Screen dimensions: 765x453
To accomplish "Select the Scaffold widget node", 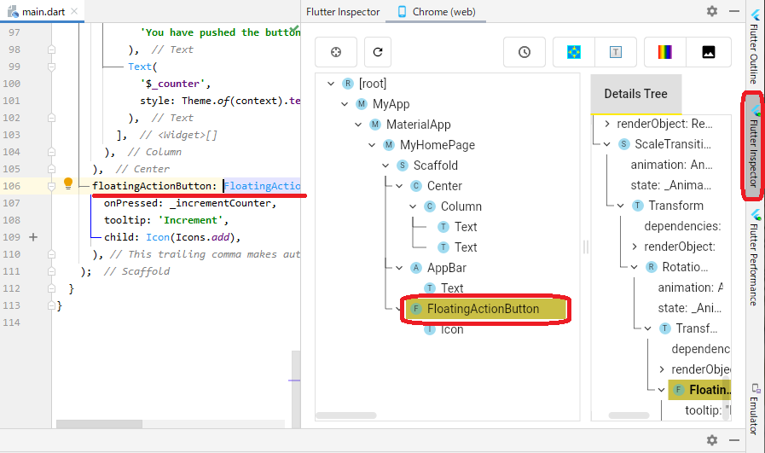I will click(435, 166).
